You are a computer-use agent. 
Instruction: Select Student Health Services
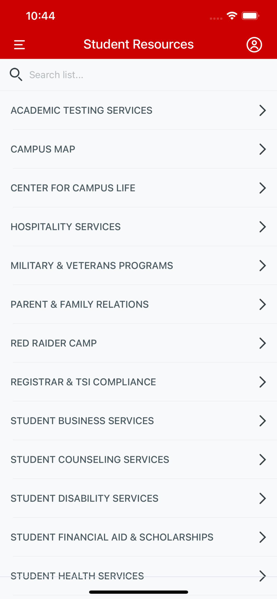tap(77, 576)
